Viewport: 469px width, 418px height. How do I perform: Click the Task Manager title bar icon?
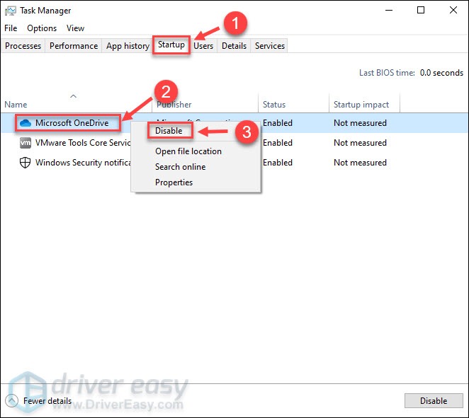pos(11,11)
